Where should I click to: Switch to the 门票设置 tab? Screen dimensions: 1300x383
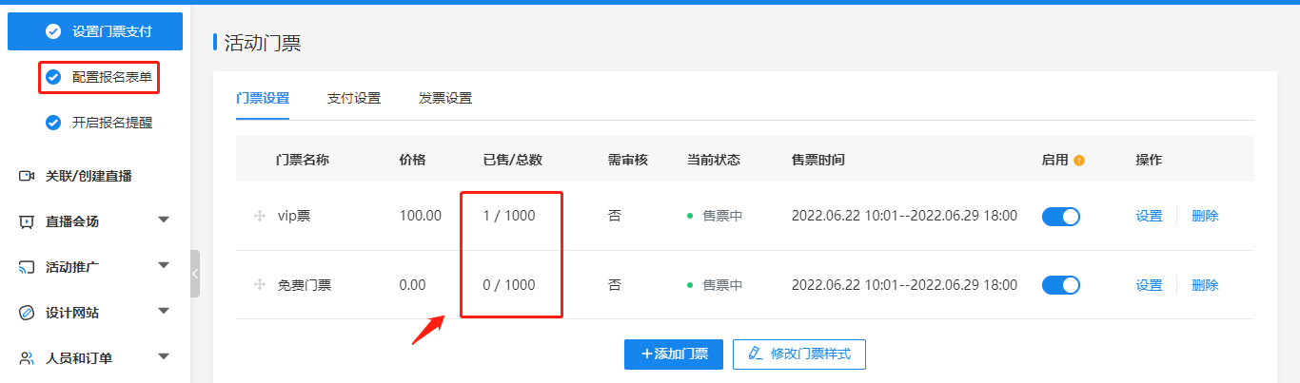[263, 98]
